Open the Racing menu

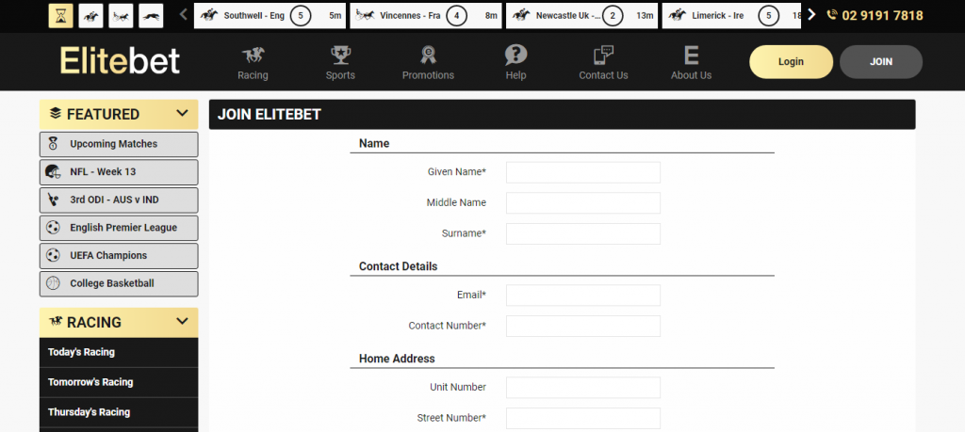click(x=253, y=63)
